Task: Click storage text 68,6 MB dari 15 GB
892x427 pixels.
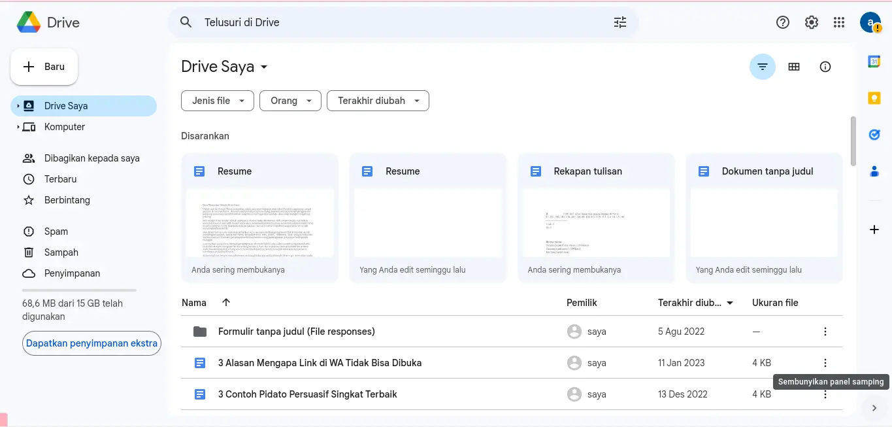Action: [73, 310]
